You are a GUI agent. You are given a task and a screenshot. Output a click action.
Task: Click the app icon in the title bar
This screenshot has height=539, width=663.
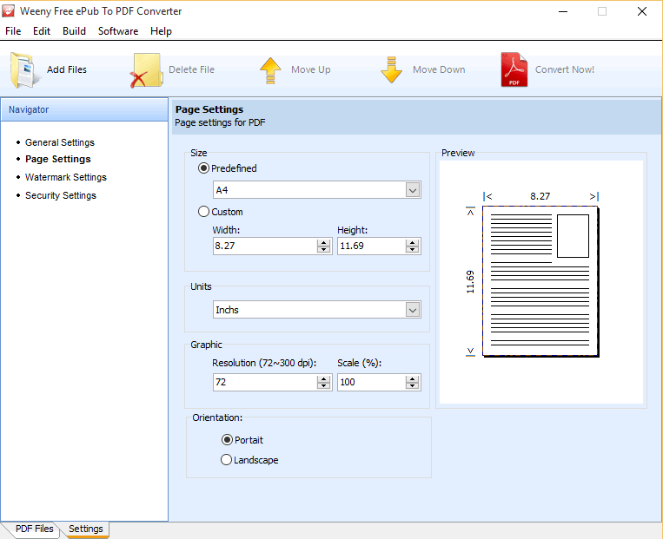[8, 11]
